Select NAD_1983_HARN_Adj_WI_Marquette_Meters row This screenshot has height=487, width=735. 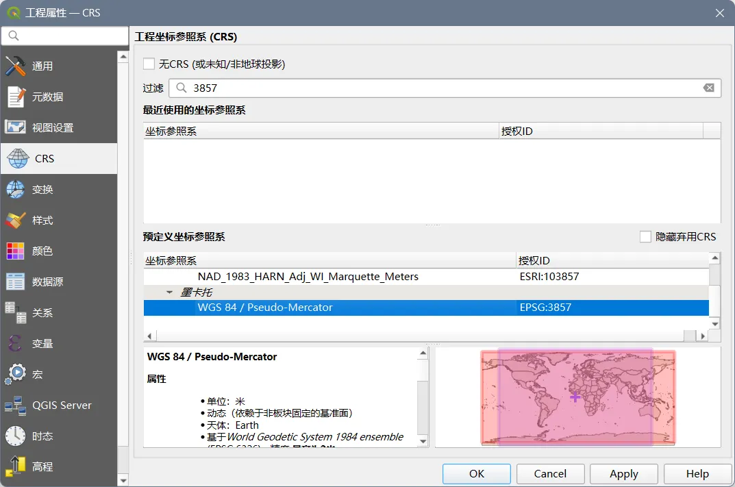click(x=426, y=277)
